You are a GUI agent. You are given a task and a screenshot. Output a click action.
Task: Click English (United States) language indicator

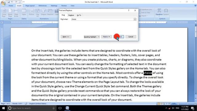(x=38, y=104)
